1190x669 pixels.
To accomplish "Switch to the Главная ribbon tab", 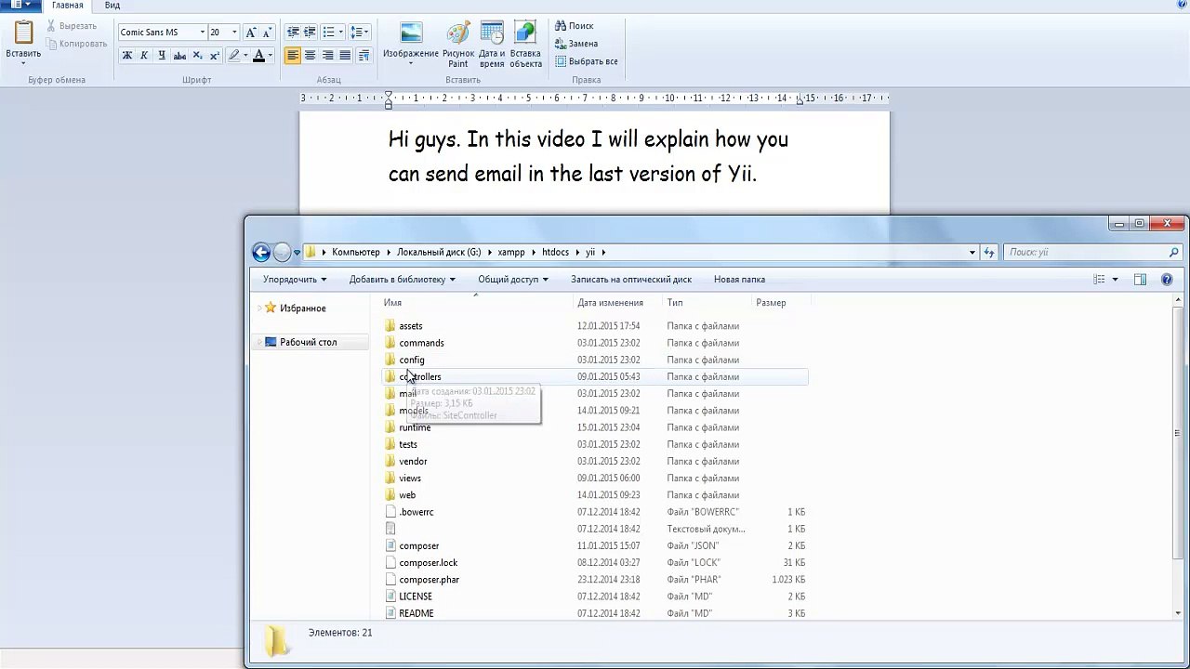I will [x=68, y=6].
